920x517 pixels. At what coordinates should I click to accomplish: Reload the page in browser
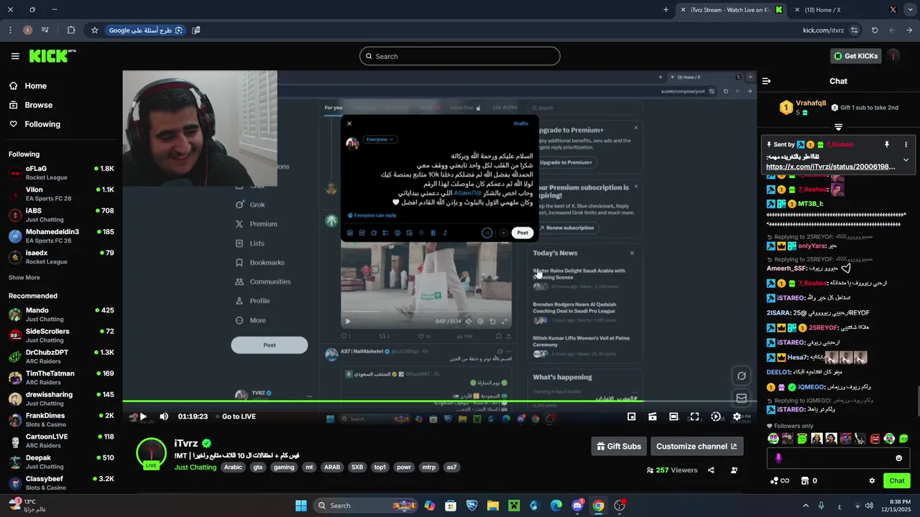[x=875, y=30]
